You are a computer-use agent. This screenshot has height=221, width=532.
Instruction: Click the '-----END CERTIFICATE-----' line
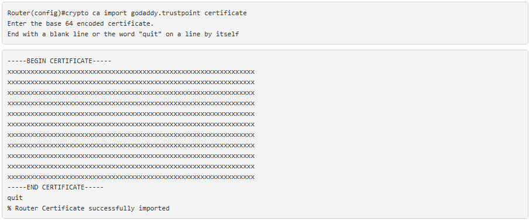tap(55, 187)
